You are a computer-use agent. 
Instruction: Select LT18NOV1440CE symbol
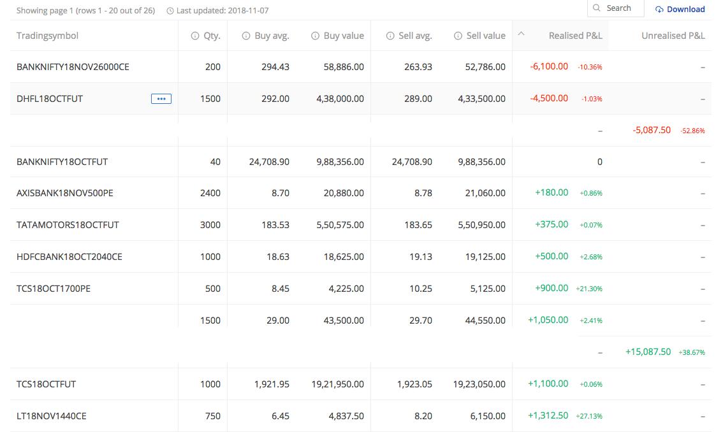(52, 416)
